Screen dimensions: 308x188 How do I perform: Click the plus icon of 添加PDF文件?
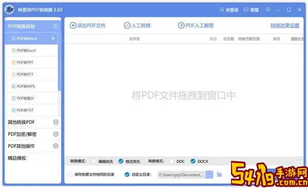click(x=73, y=26)
